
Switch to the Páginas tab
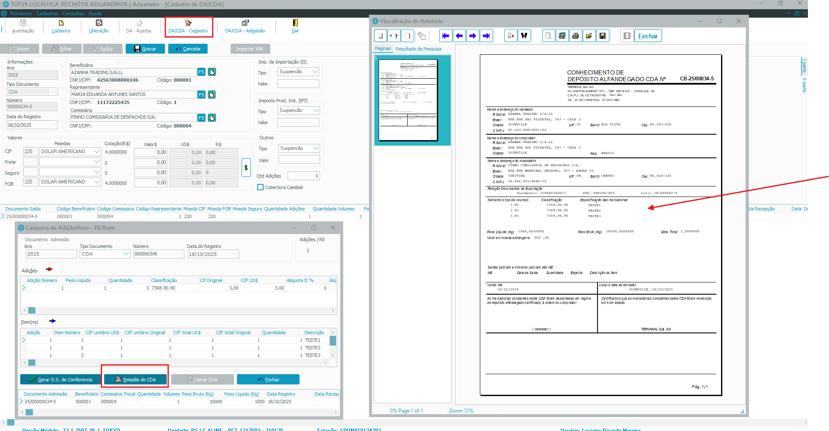tap(383, 48)
